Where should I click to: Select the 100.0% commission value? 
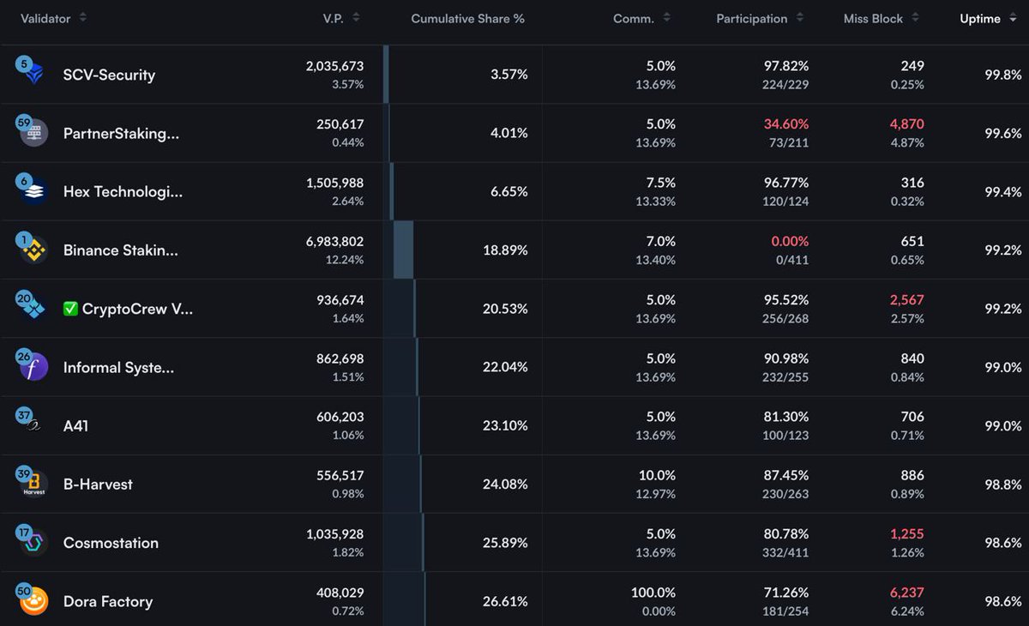(653, 593)
